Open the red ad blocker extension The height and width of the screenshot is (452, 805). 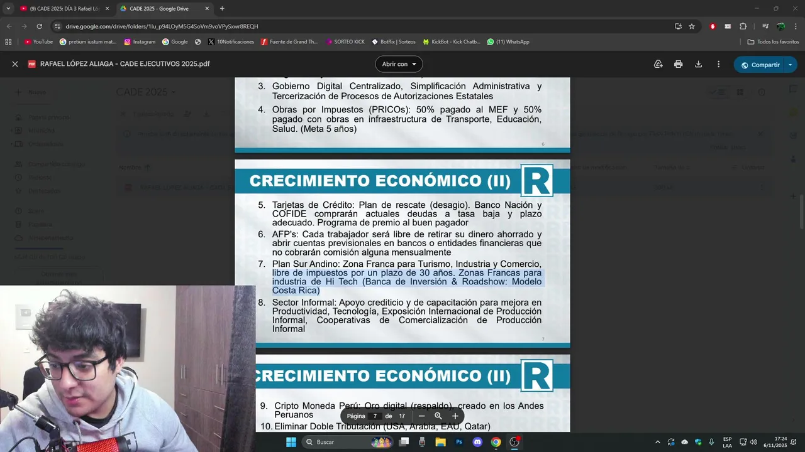713,26
